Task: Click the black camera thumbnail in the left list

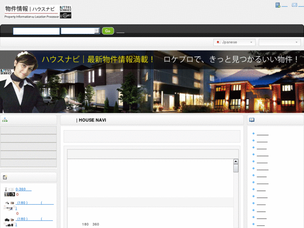Action: 9,222
